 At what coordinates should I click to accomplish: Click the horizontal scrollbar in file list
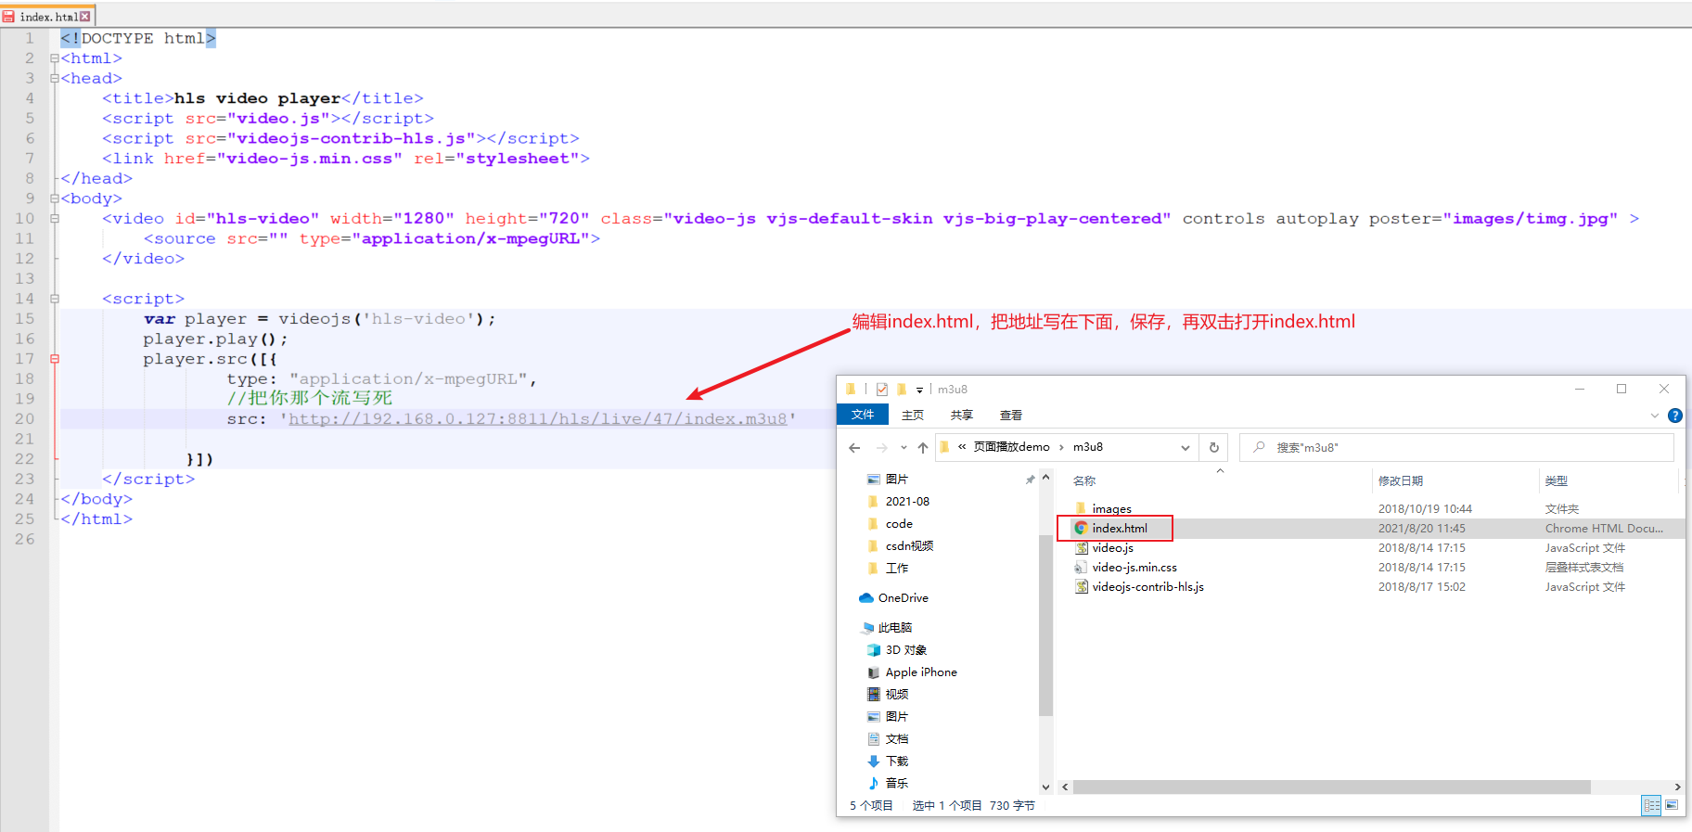click(1331, 787)
